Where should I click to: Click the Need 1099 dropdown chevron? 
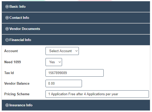[x=60, y=62]
